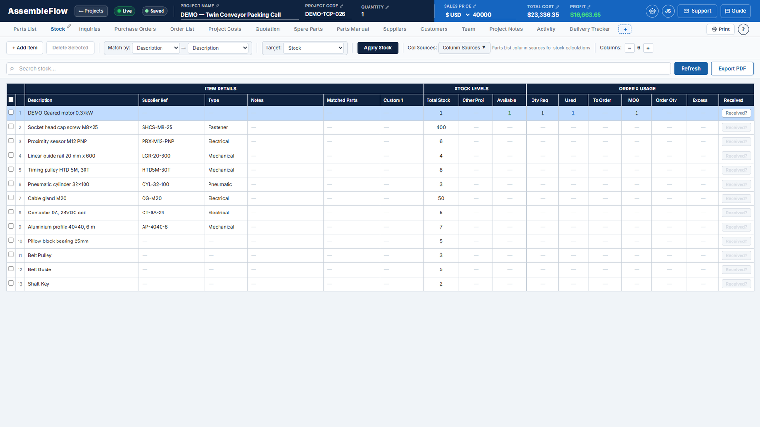
Task: Open the Target Stock dropdown
Action: click(x=313, y=48)
